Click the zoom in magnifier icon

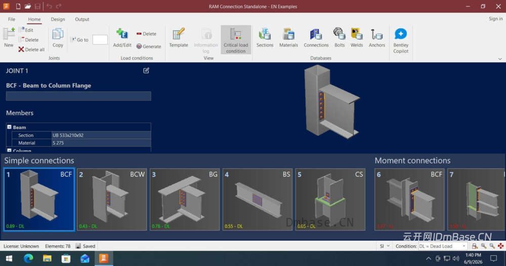(x=483, y=246)
